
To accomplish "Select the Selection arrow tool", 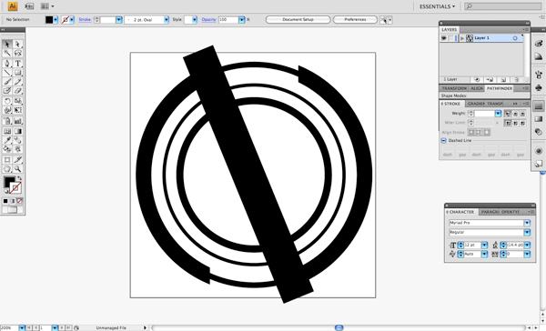I will tap(7, 44).
